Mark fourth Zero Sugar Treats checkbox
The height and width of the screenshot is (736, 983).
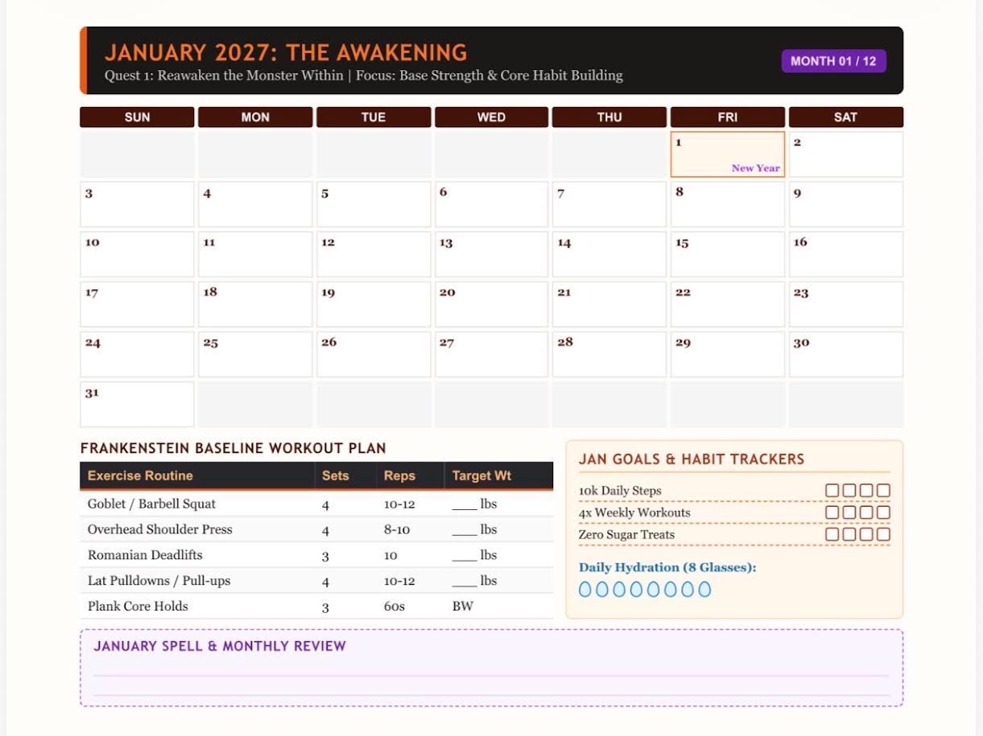[x=883, y=534]
